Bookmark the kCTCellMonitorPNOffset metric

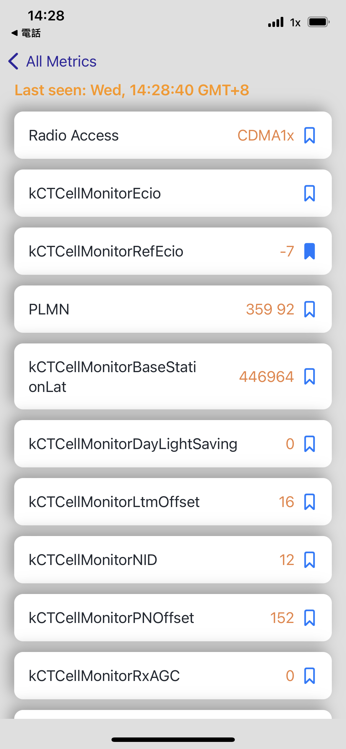pos(309,618)
